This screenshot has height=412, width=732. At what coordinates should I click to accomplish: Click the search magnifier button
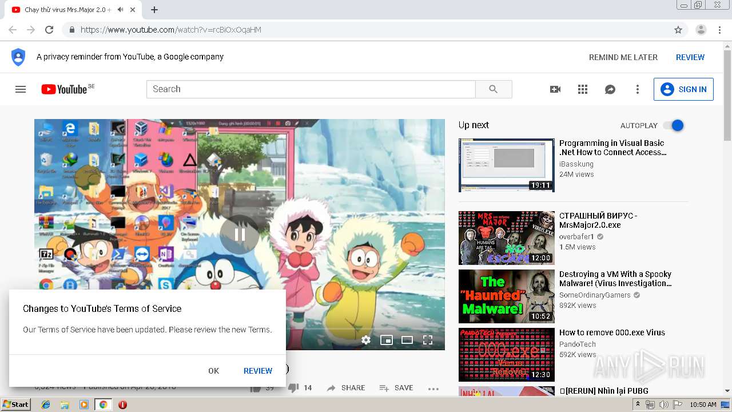tap(494, 89)
